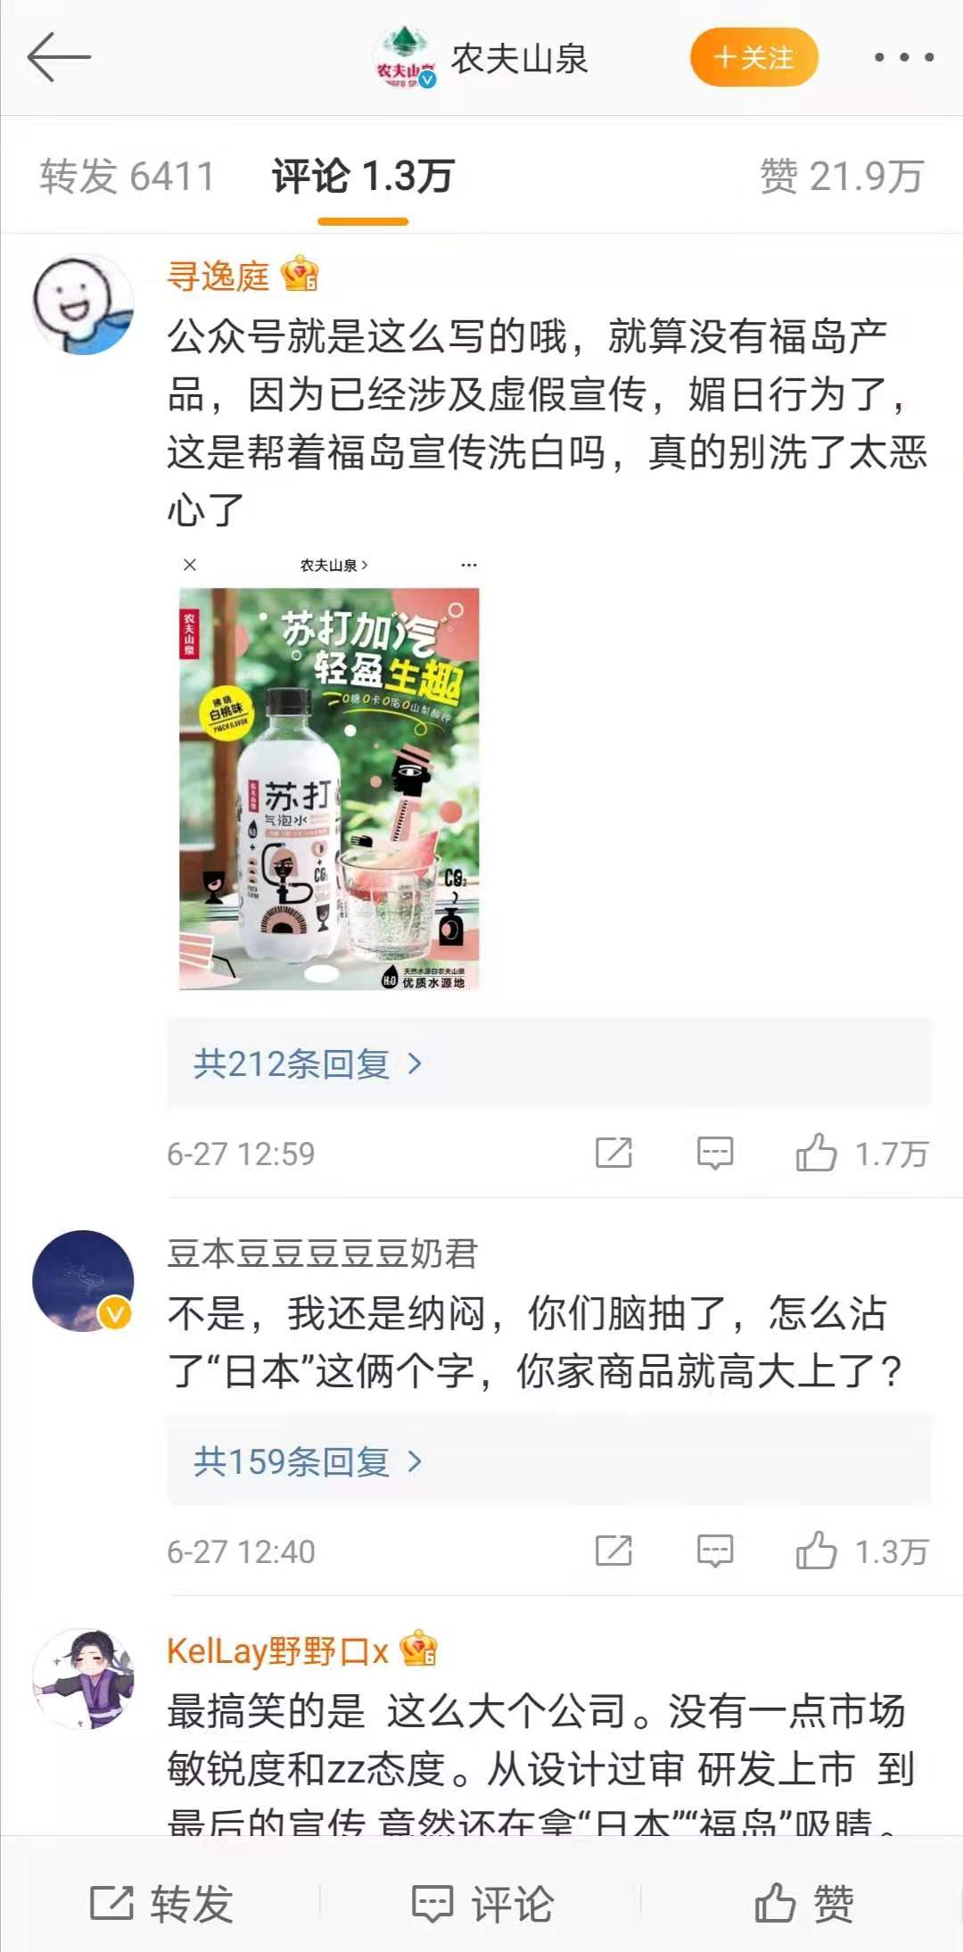963x1952 pixels.
Task: Open the three-dot more options menu
Action: point(903,57)
